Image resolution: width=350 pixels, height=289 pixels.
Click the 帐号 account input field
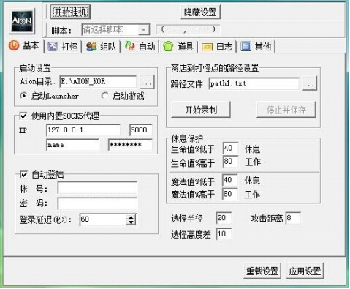(x=97, y=188)
